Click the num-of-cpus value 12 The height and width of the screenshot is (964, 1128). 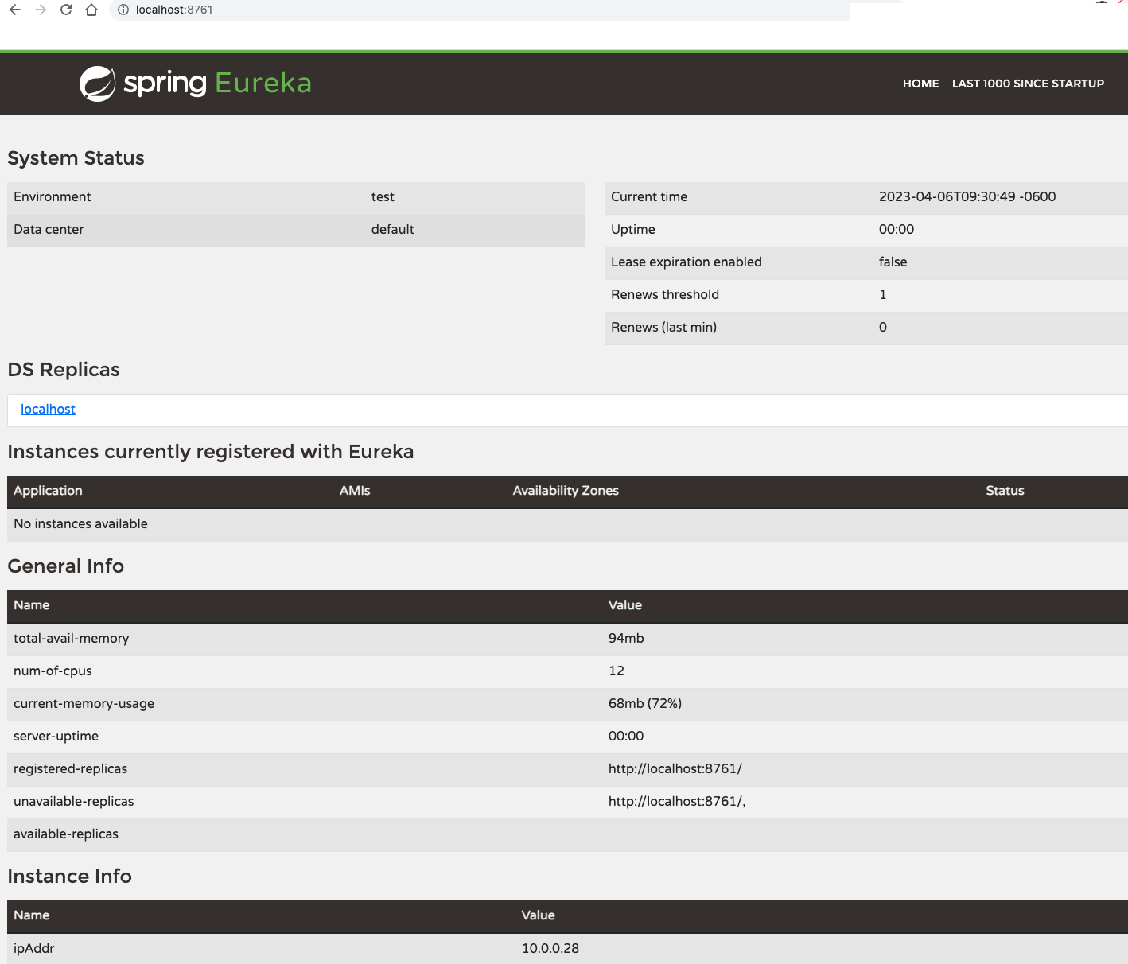pos(617,671)
